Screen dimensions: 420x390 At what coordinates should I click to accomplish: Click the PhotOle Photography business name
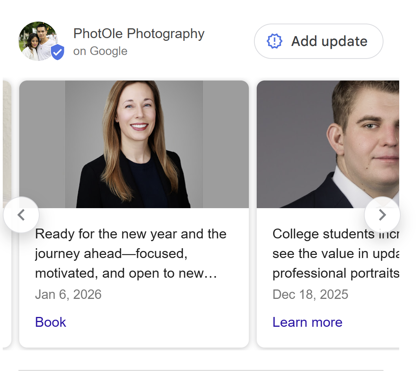click(139, 34)
